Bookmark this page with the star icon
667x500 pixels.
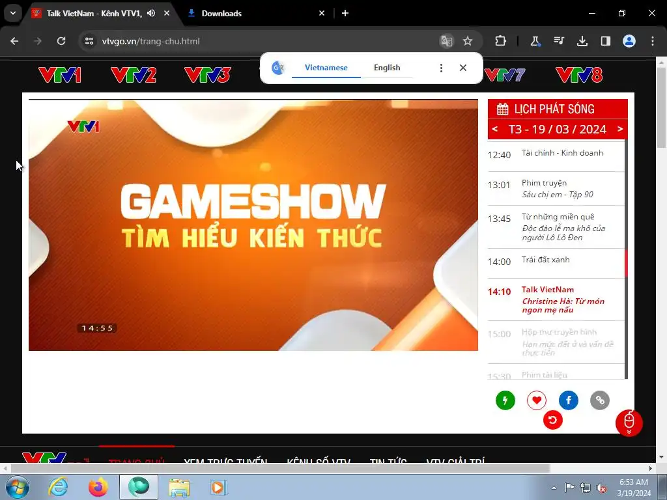click(x=468, y=41)
